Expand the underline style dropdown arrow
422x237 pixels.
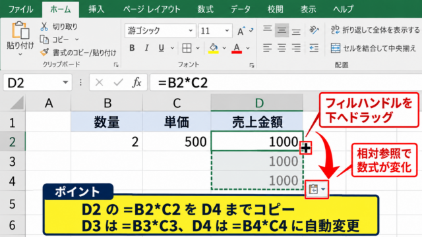coord(172,48)
